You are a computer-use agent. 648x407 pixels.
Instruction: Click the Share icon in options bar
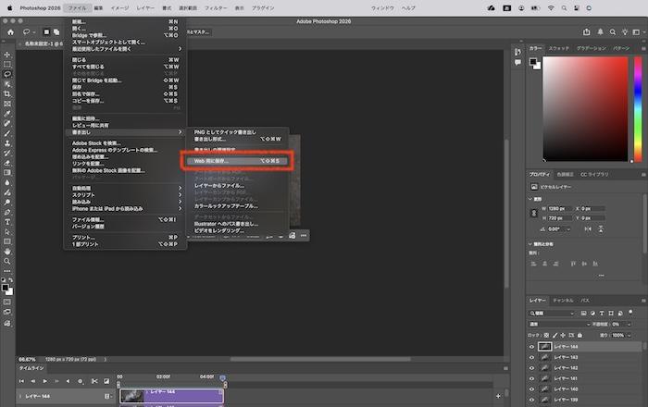pos(586,32)
